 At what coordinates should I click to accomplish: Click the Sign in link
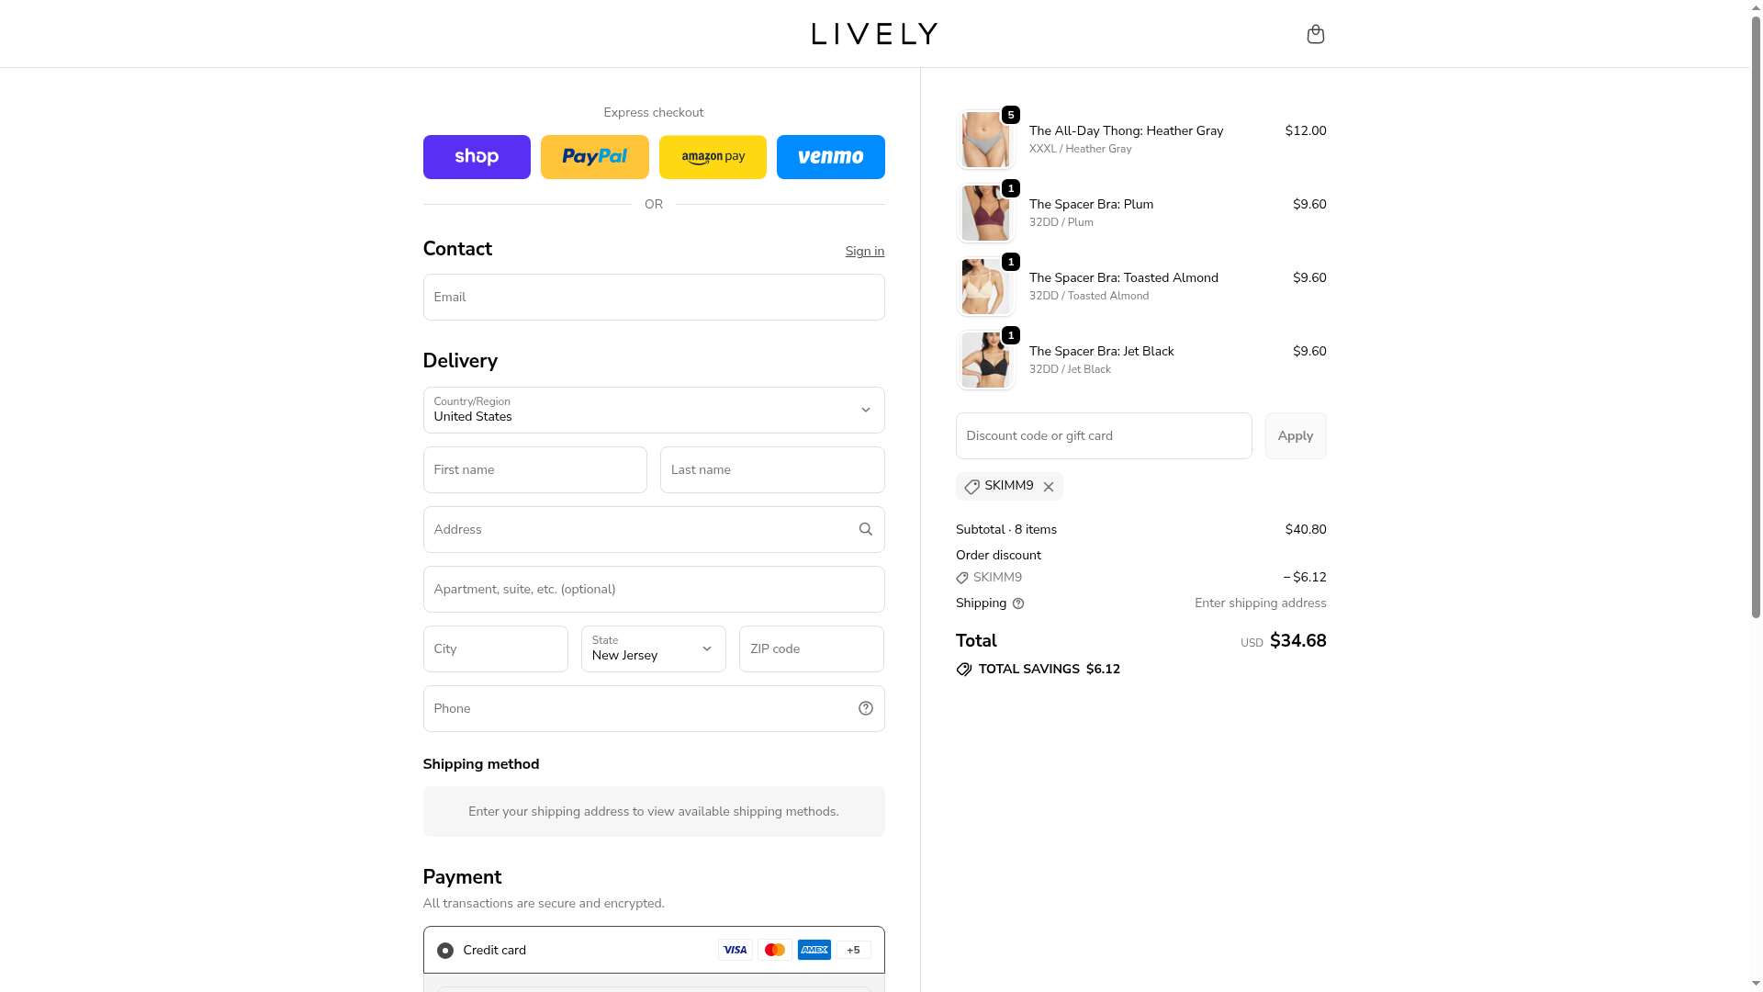click(864, 251)
